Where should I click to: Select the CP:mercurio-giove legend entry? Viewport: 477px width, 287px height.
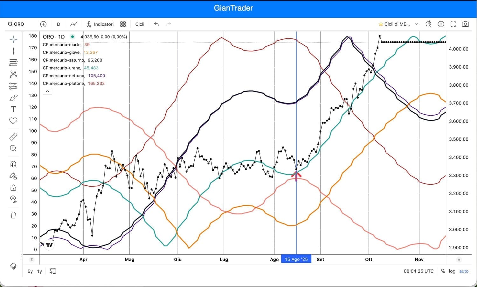click(70, 52)
